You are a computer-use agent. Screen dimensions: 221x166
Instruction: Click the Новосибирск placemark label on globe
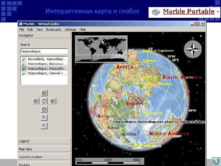click(x=159, y=122)
